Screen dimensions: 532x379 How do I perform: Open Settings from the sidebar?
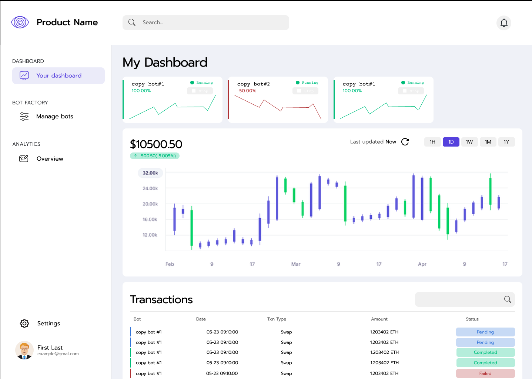[x=48, y=323]
